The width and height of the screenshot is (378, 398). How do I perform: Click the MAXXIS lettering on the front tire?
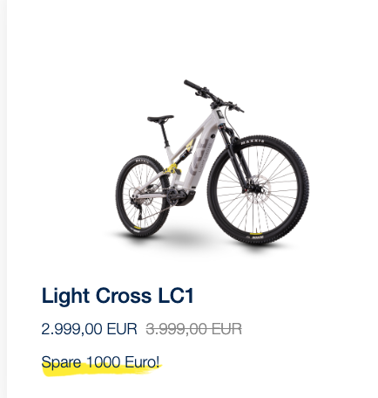click(x=253, y=142)
